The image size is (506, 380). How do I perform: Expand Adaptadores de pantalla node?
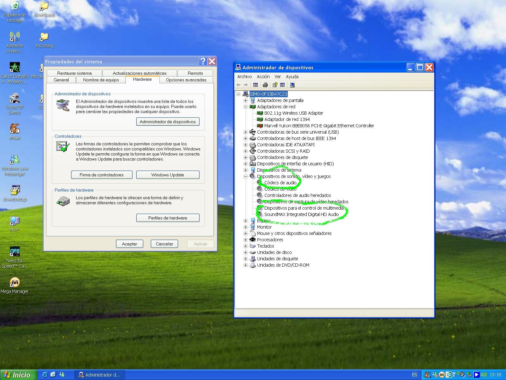[x=245, y=100]
